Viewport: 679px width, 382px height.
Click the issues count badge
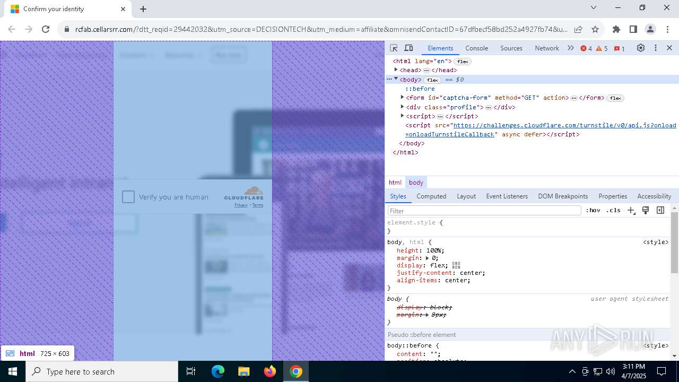(x=620, y=48)
